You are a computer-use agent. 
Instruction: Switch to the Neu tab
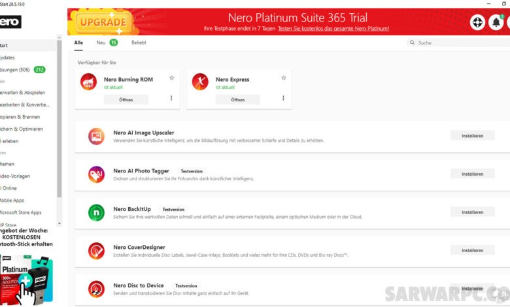(x=101, y=42)
